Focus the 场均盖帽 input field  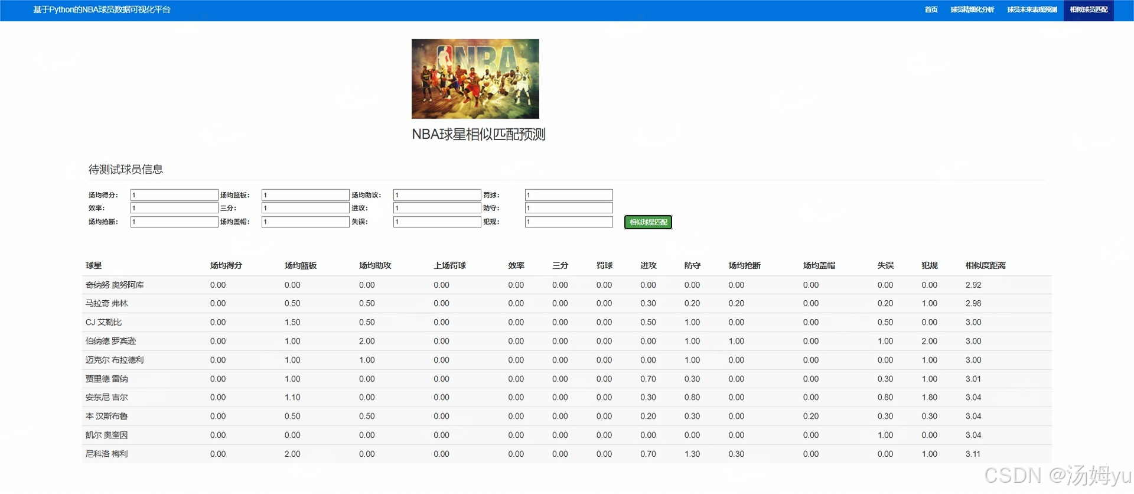click(x=305, y=222)
